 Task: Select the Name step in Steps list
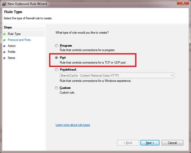(11, 58)
